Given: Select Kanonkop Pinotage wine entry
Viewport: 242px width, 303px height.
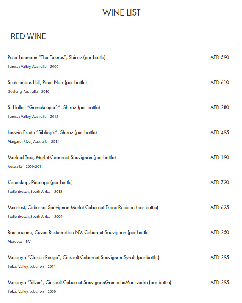Looking at the screenshot, I should (x=40, y=183).
